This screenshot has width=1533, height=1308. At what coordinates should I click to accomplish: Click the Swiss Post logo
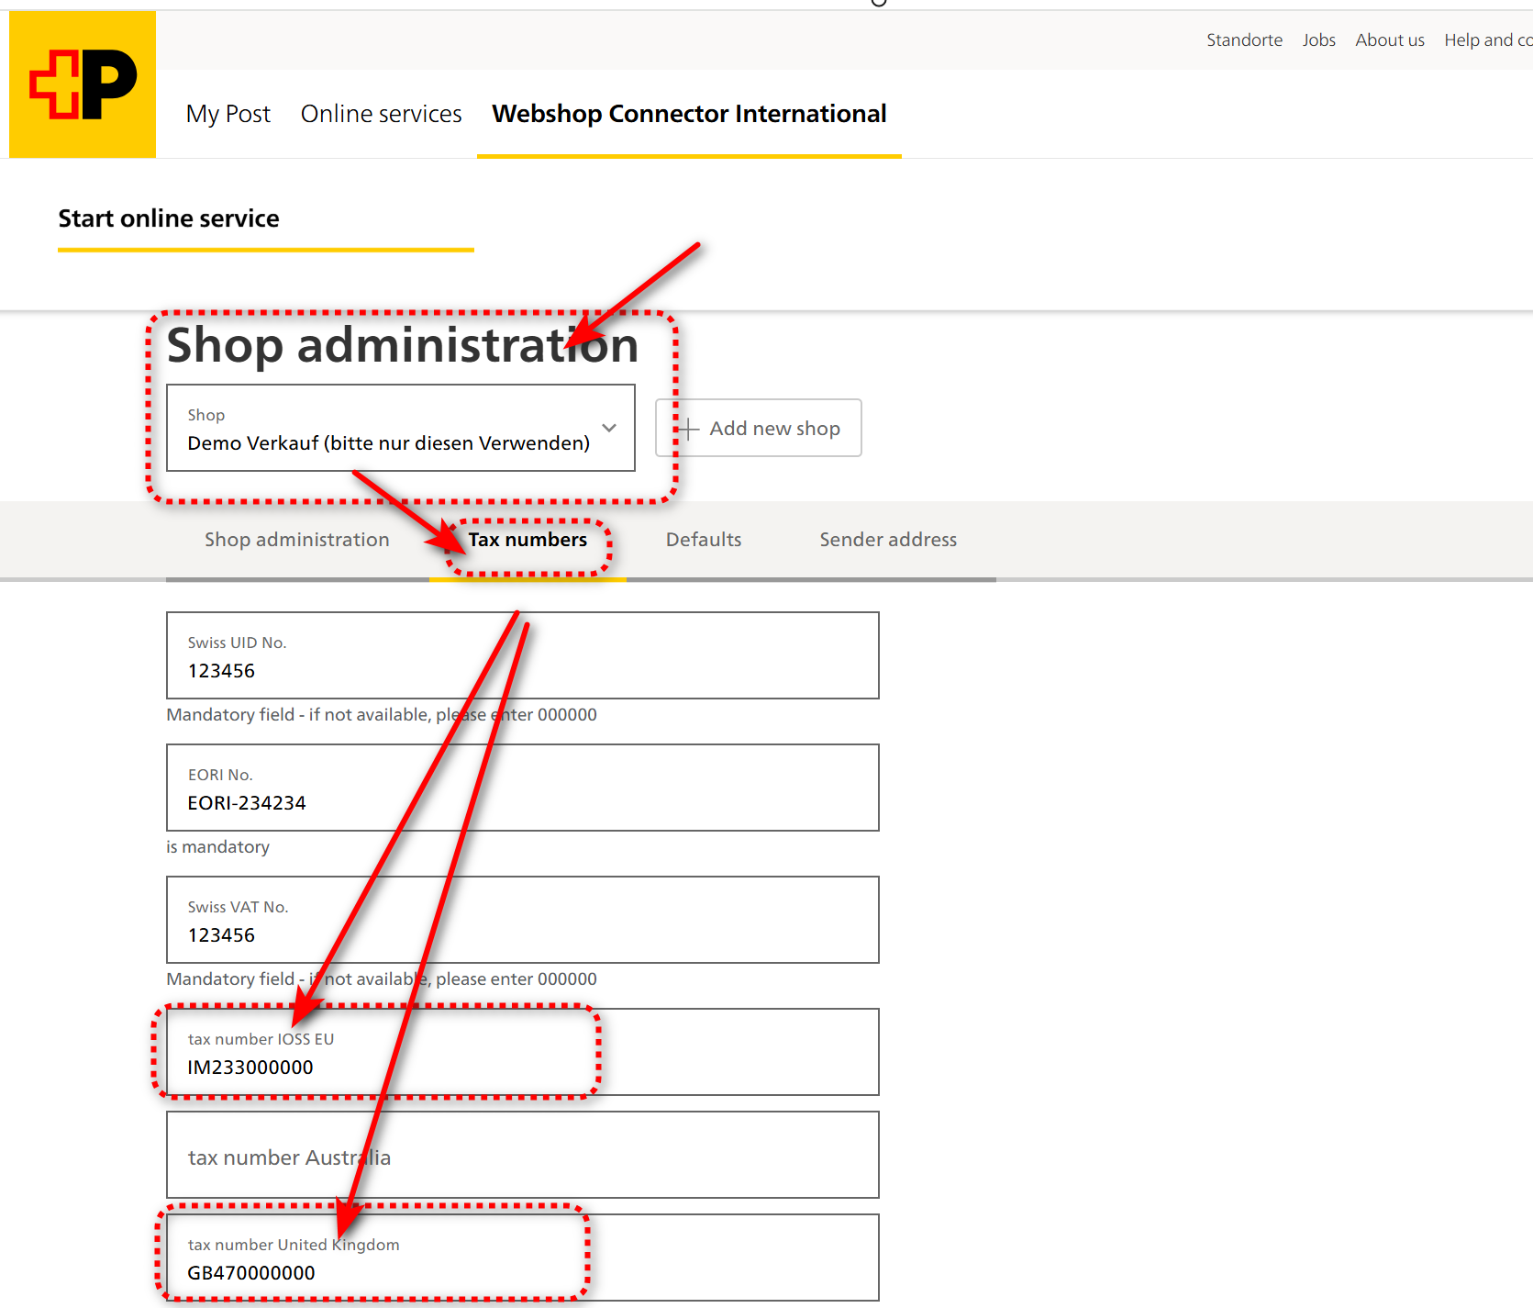tap(83, 84)
